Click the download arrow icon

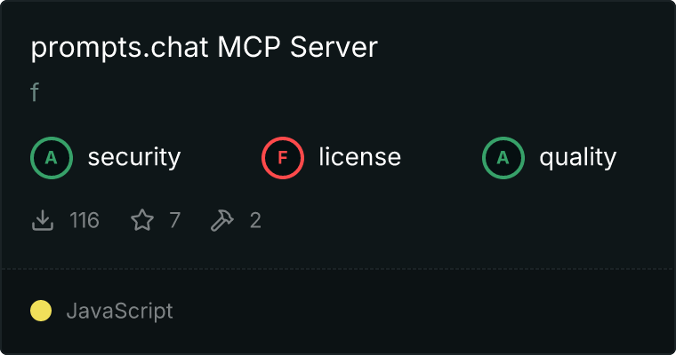point(43,220)
